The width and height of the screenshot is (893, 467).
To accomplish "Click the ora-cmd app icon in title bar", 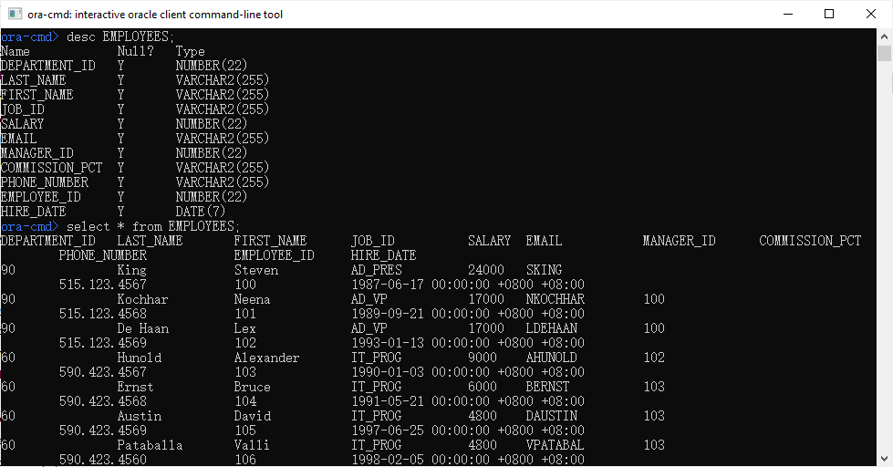I will coord(15,15).
